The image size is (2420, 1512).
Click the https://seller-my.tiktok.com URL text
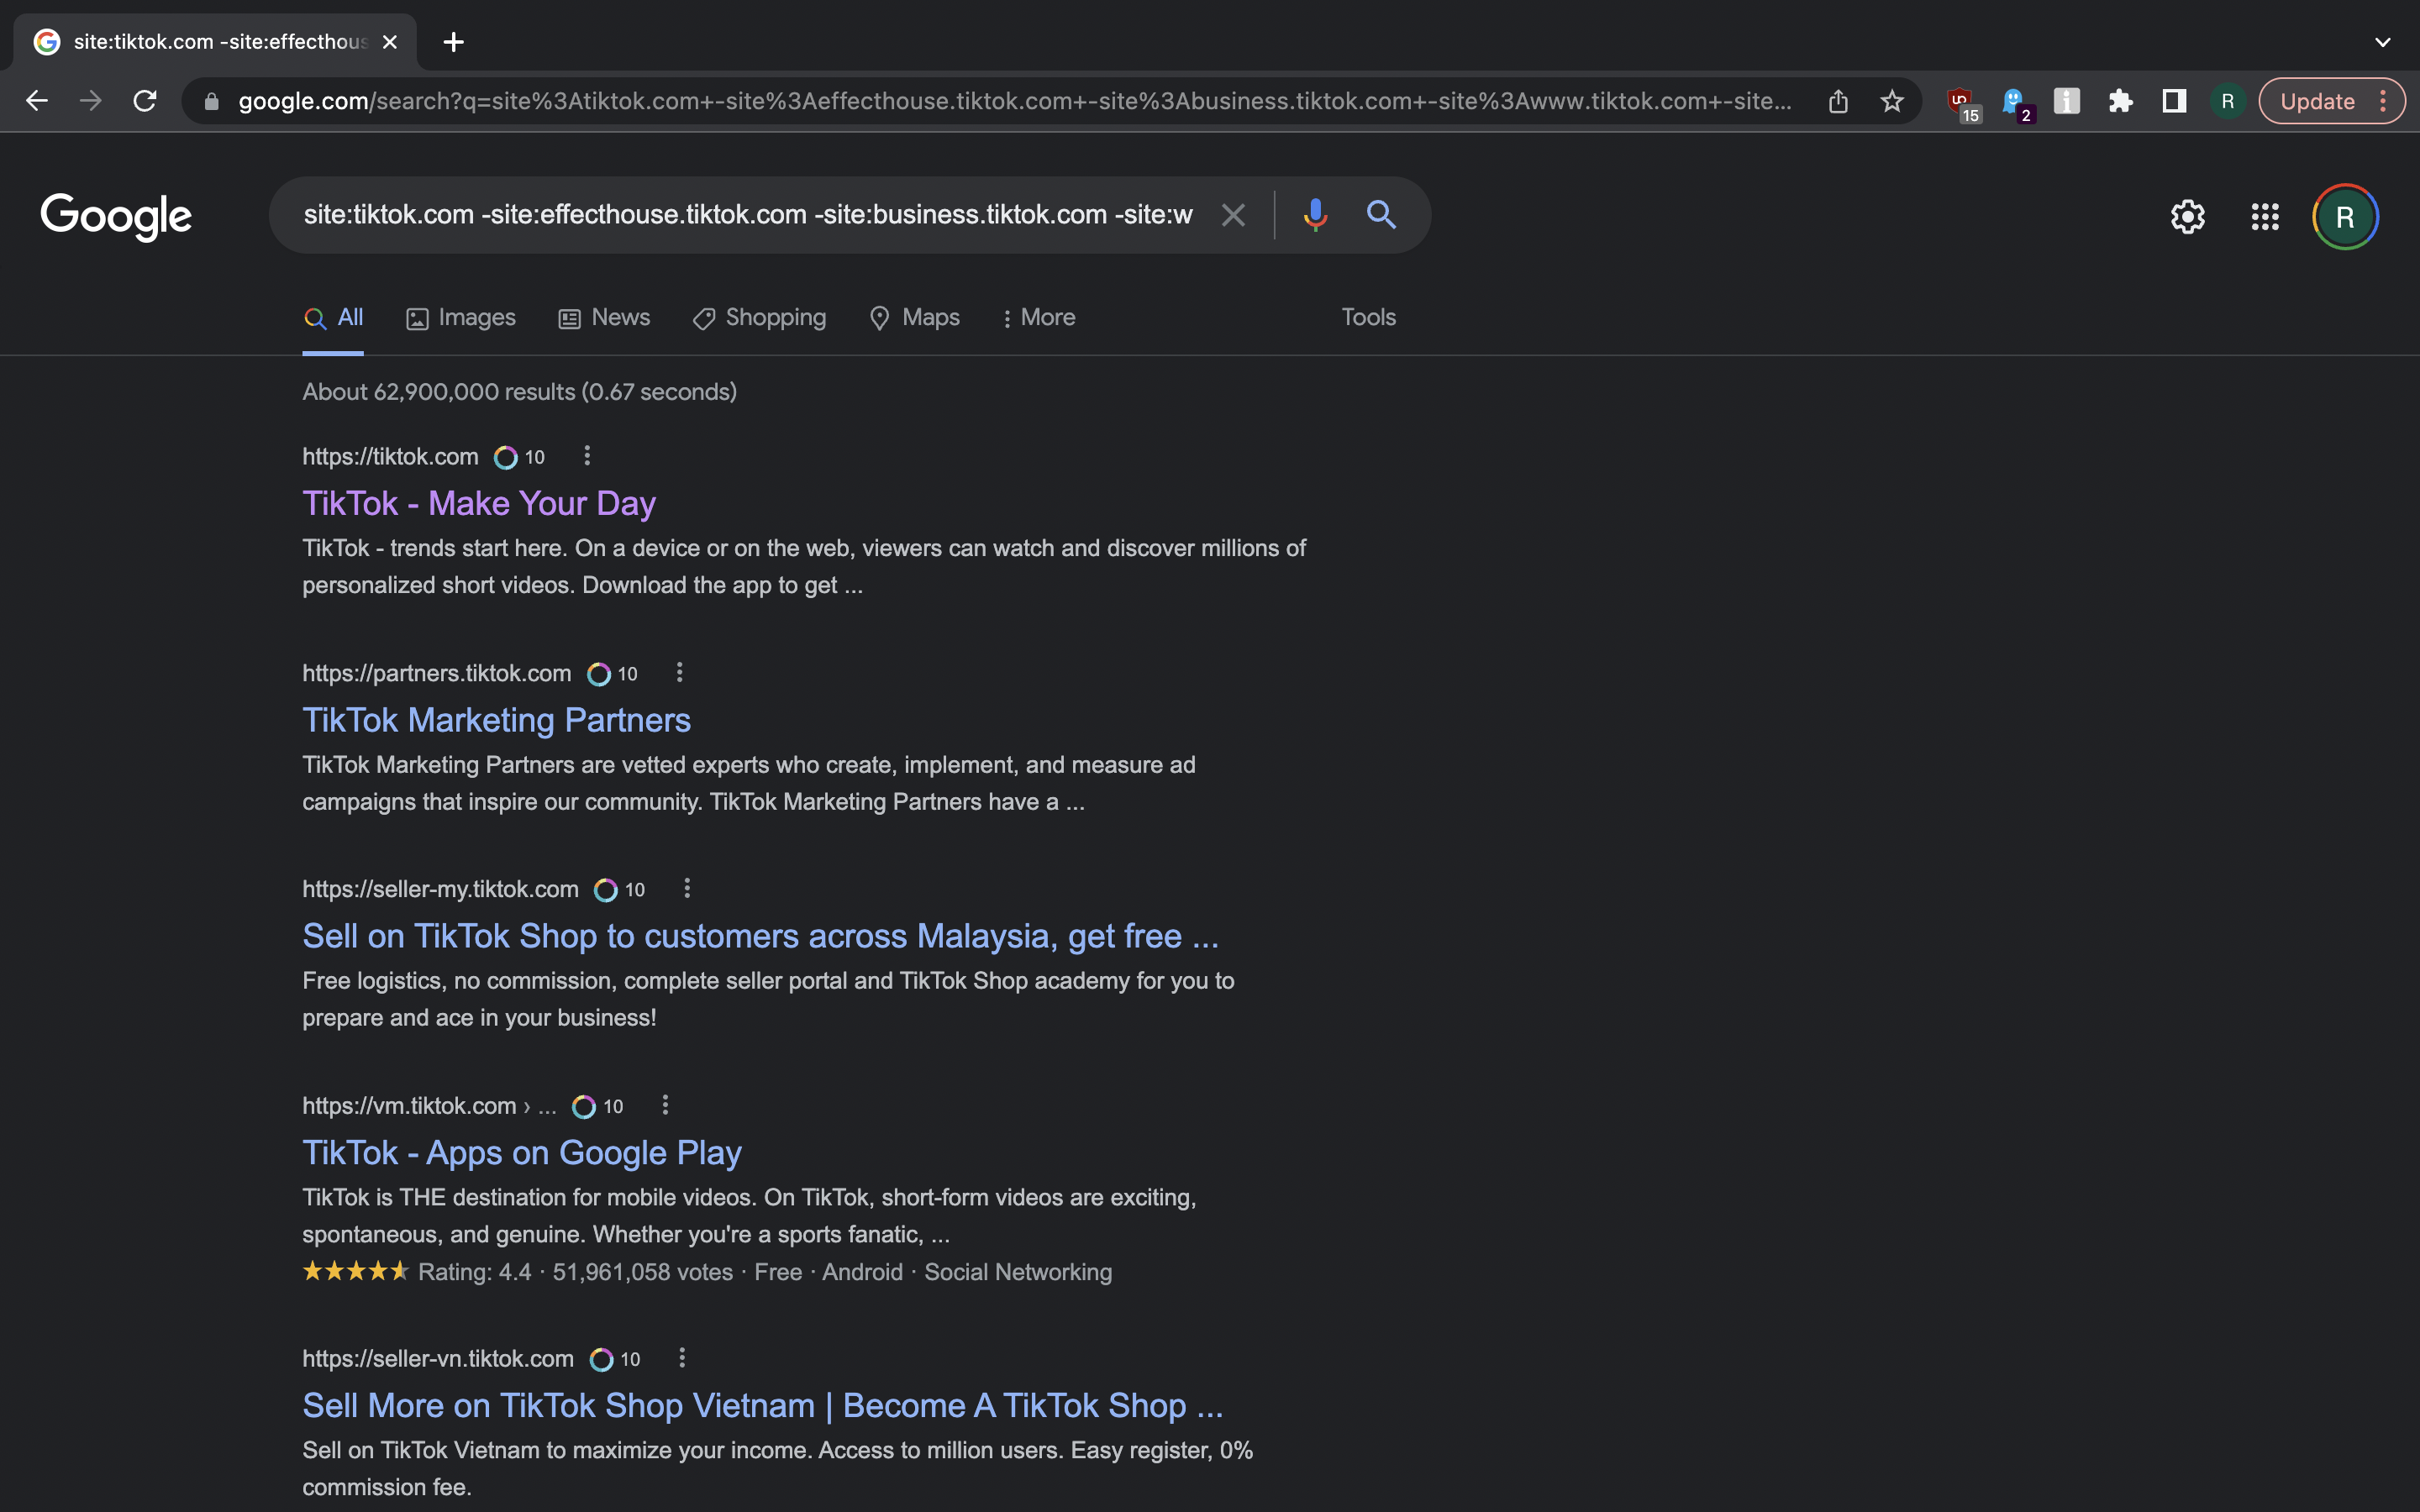[x=441, y=889]
